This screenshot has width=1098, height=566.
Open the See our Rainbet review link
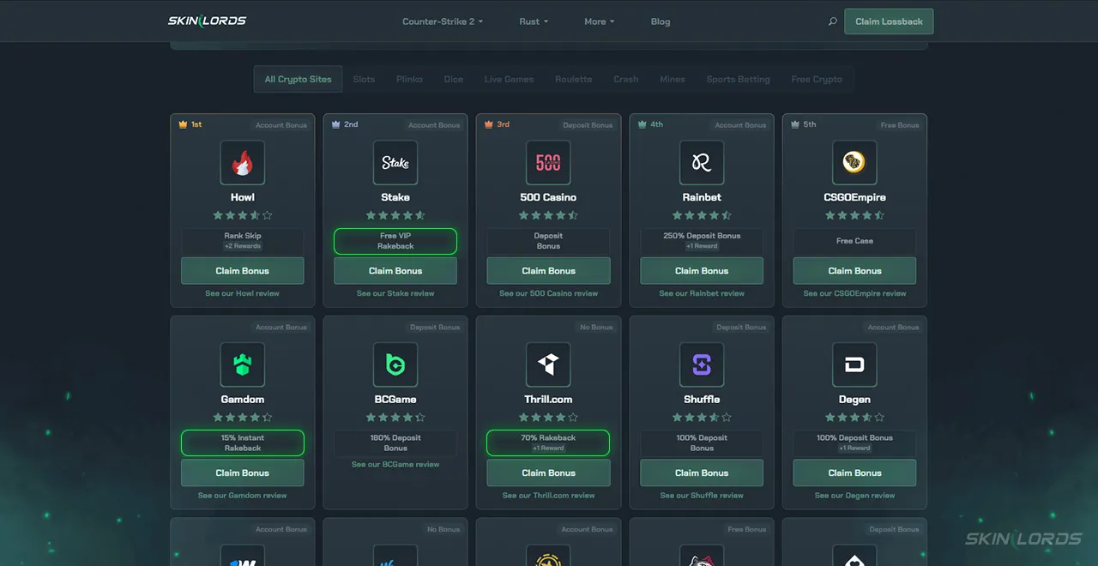[702, 293]
